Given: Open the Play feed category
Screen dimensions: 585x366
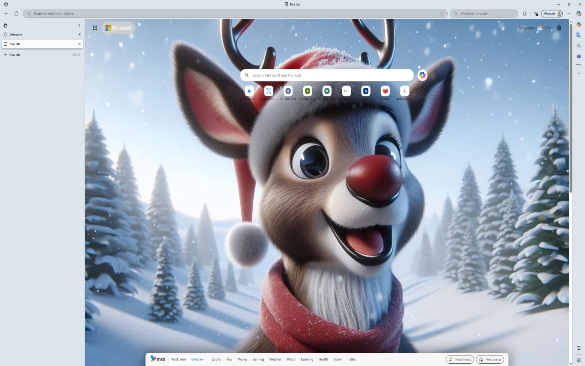Looking at the screenshot, I should pyautogui.click(x=229, y=360).
